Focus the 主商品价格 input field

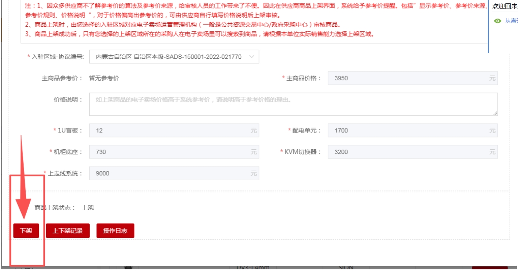tap(406, 78)
